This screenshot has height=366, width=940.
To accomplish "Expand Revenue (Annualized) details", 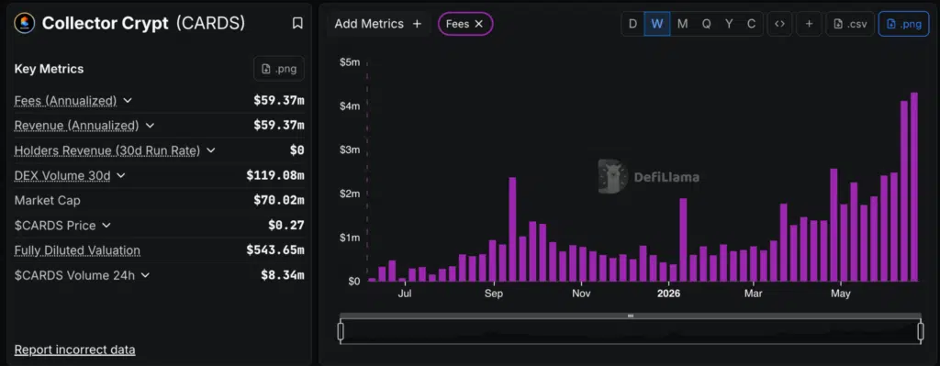I will click(x=150, y=126).
